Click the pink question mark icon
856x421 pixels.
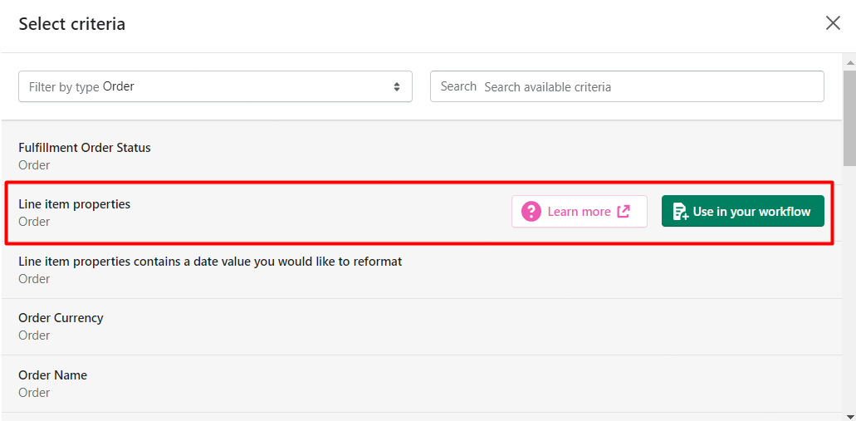click(x=531, y=211)
